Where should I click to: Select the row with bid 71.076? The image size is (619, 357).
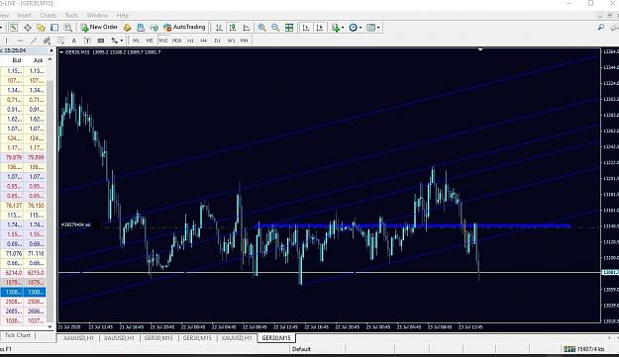pos(23,253)
